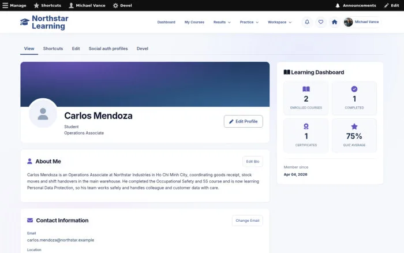This screenshot has height=253, width=404.
Task: Click Carlos Mendoza's placeholder profile avatar
Action: [x=43, y=113]
